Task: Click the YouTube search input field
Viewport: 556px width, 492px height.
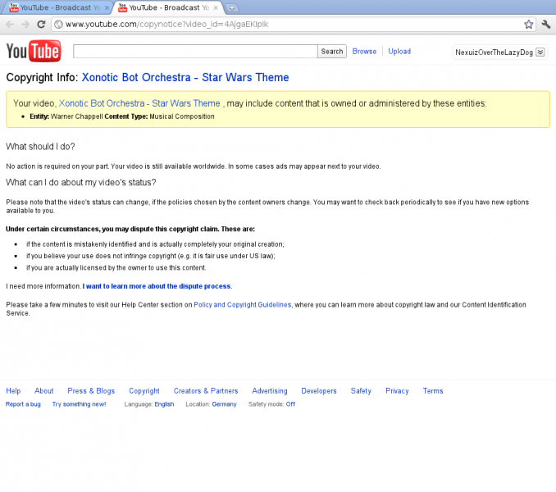Action: [195, 52]
